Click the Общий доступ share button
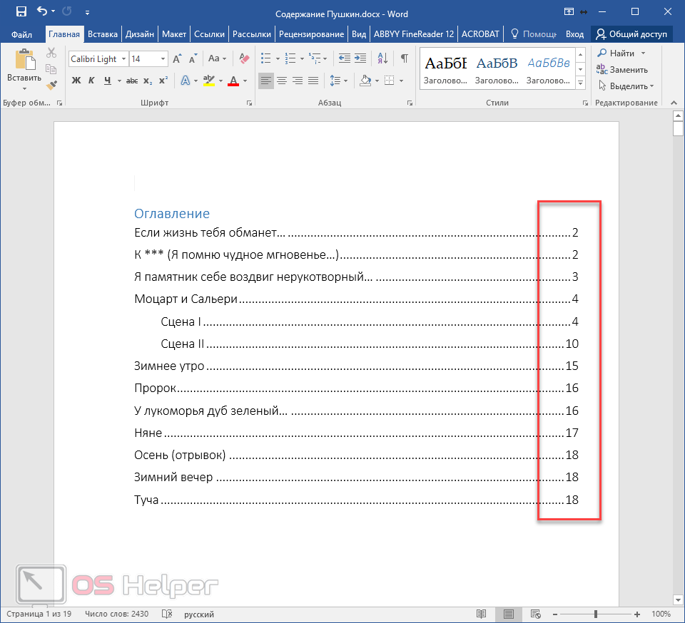 (x=631, y=34)
